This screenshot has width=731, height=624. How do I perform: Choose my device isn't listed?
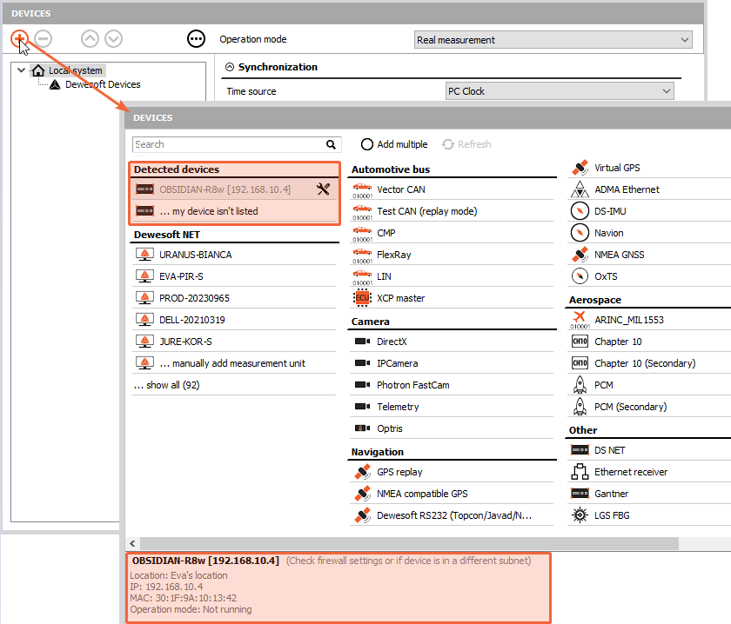coord(234,211)
